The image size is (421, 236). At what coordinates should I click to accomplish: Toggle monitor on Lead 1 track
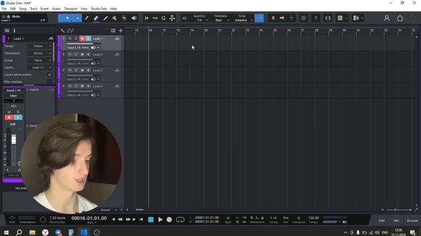(88, 39)
